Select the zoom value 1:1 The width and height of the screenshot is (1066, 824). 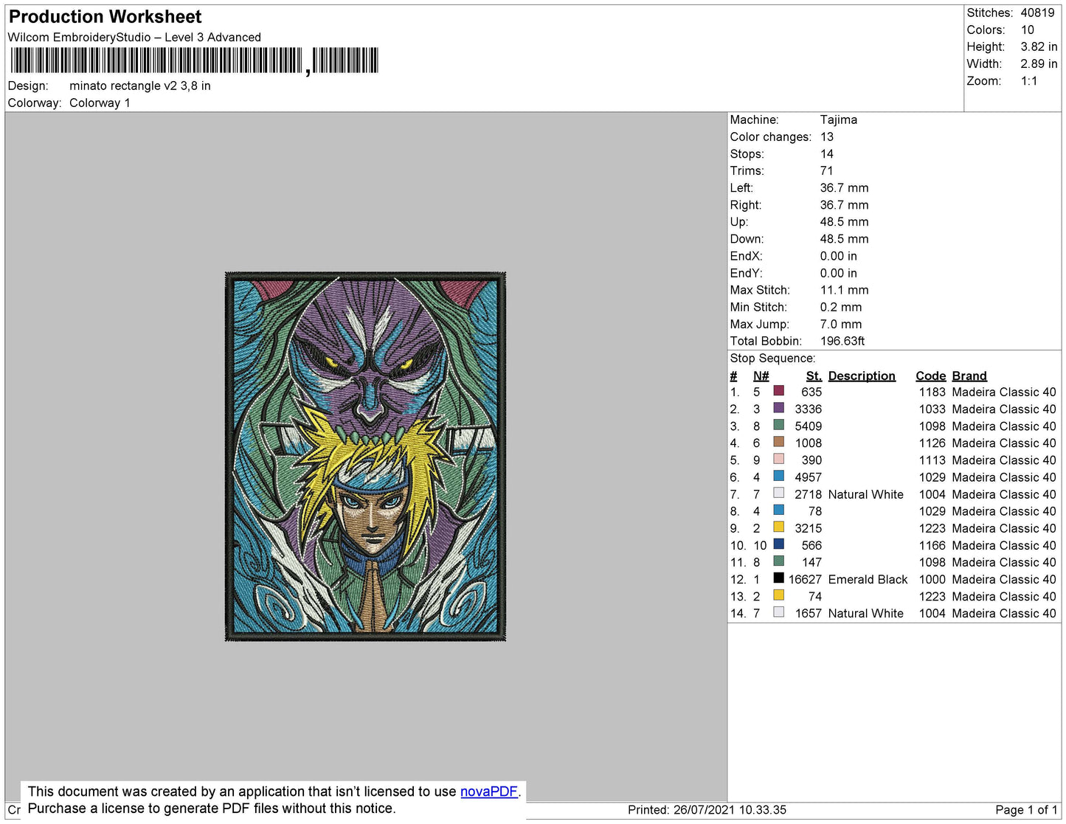coord(1029,81)
